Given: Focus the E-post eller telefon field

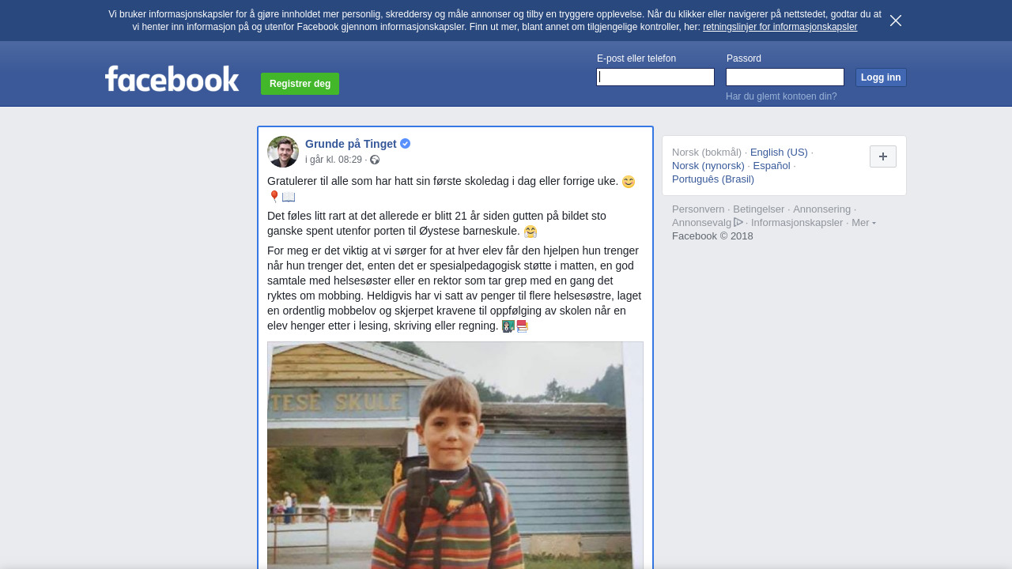Looking at the screenshot, I should pyautogui.click(x=655, y=77).
